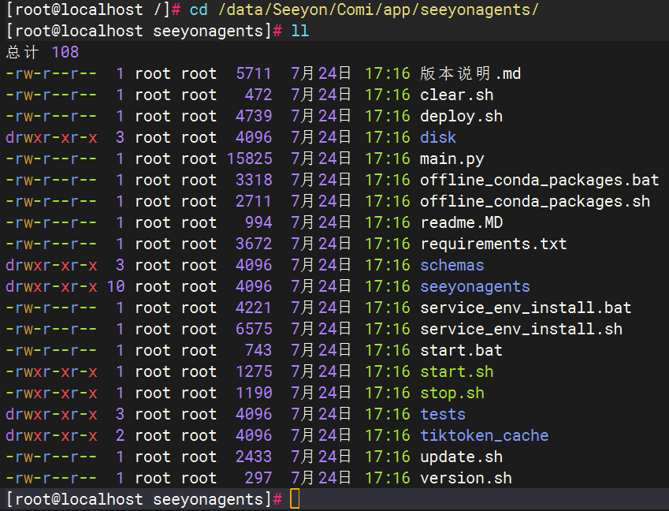
Task: Click the ll command on second line
Action: (299, 32)
